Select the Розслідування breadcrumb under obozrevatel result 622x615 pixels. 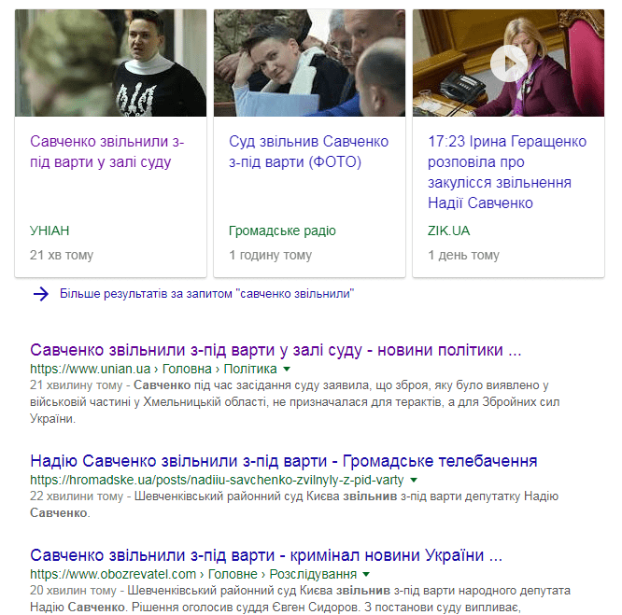(x=313, y=574)
